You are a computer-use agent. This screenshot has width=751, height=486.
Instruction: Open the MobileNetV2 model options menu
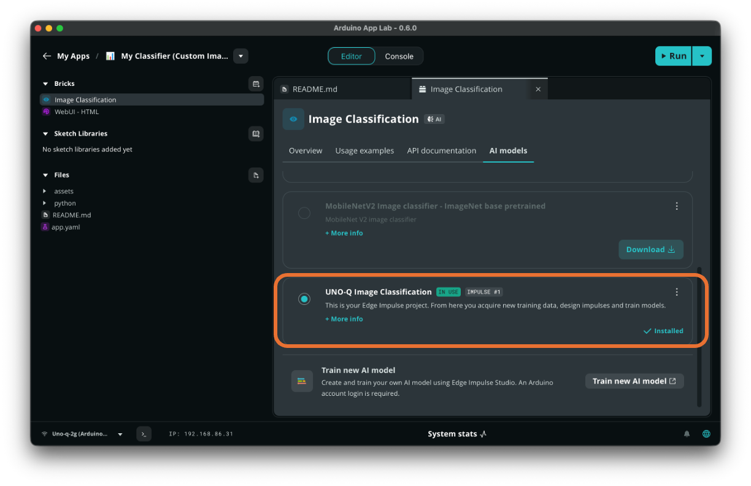pyautogui.click(x=677, y=206)
